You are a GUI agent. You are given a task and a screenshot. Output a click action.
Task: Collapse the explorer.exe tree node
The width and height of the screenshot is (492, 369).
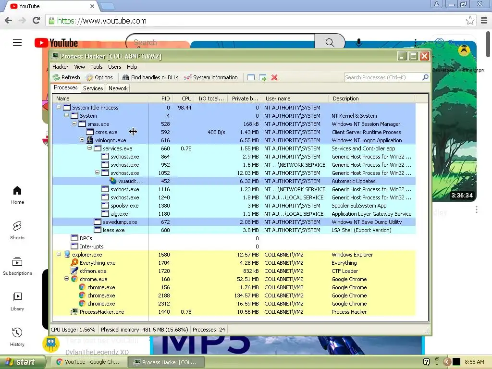click(x=59, y=254)
